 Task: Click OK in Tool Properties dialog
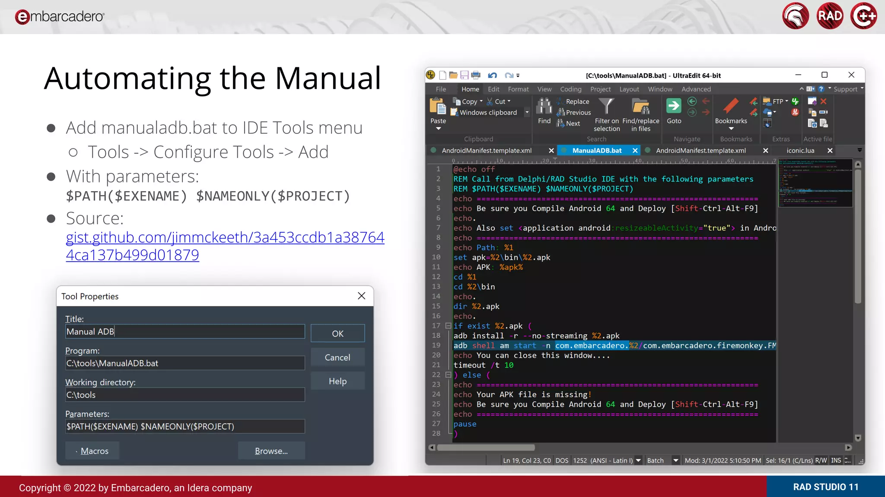(x=337, y=333)
